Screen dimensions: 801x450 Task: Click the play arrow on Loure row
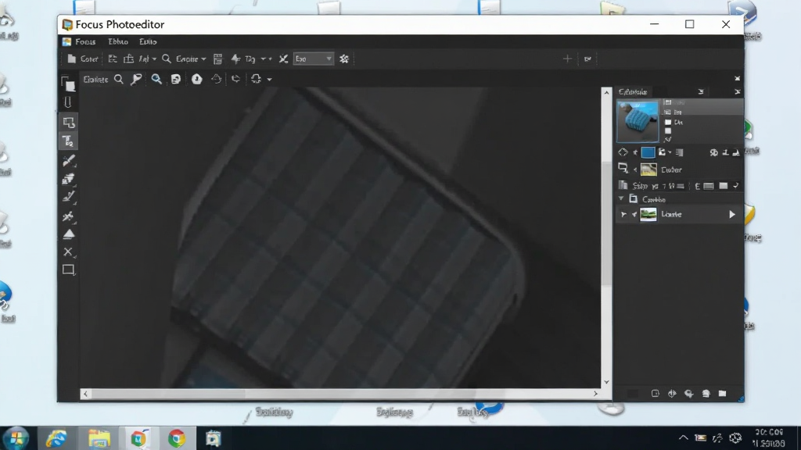point(732,215)
